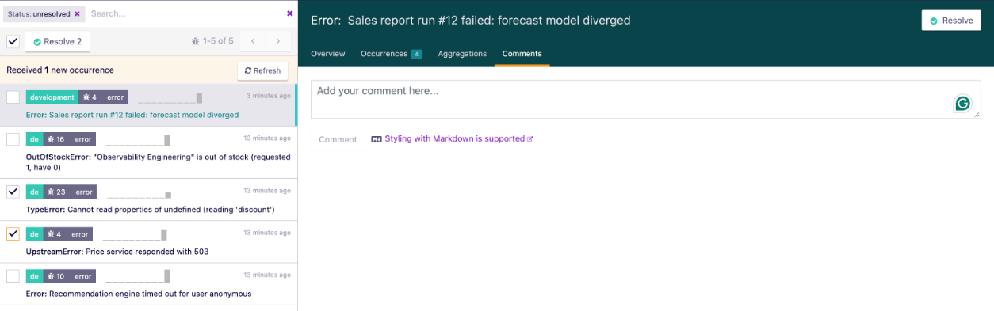The image size is (994, 311).
Task: Refresh the error list
Action: (x=262, y=70)
